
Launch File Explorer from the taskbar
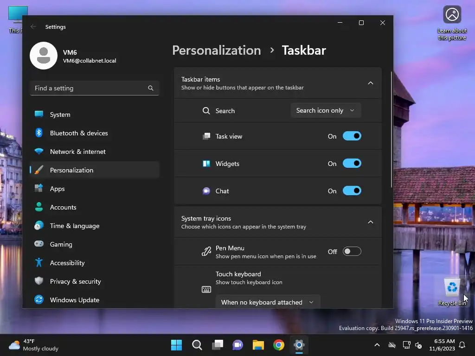pos(258,345)
